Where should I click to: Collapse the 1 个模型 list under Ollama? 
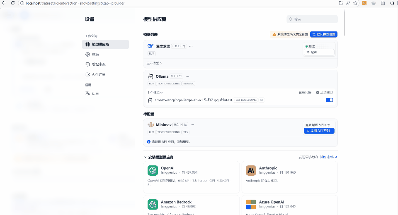point(155,93)
